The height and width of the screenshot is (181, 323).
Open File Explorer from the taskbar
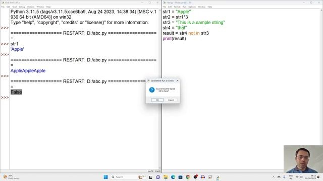166,177
